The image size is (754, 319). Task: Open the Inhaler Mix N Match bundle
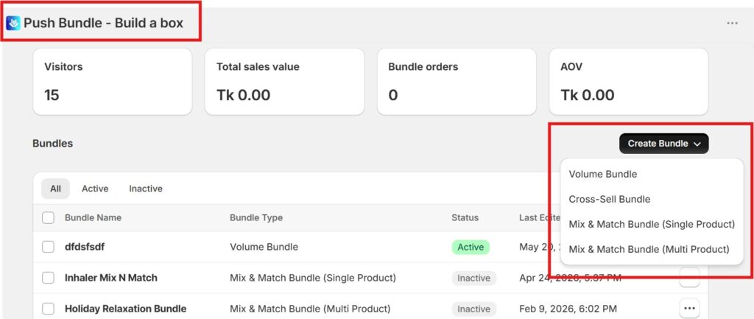coord(111,278)
